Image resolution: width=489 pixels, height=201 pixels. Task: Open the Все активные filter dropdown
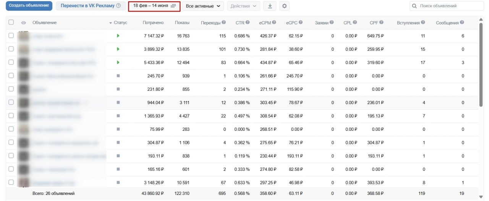203,6
